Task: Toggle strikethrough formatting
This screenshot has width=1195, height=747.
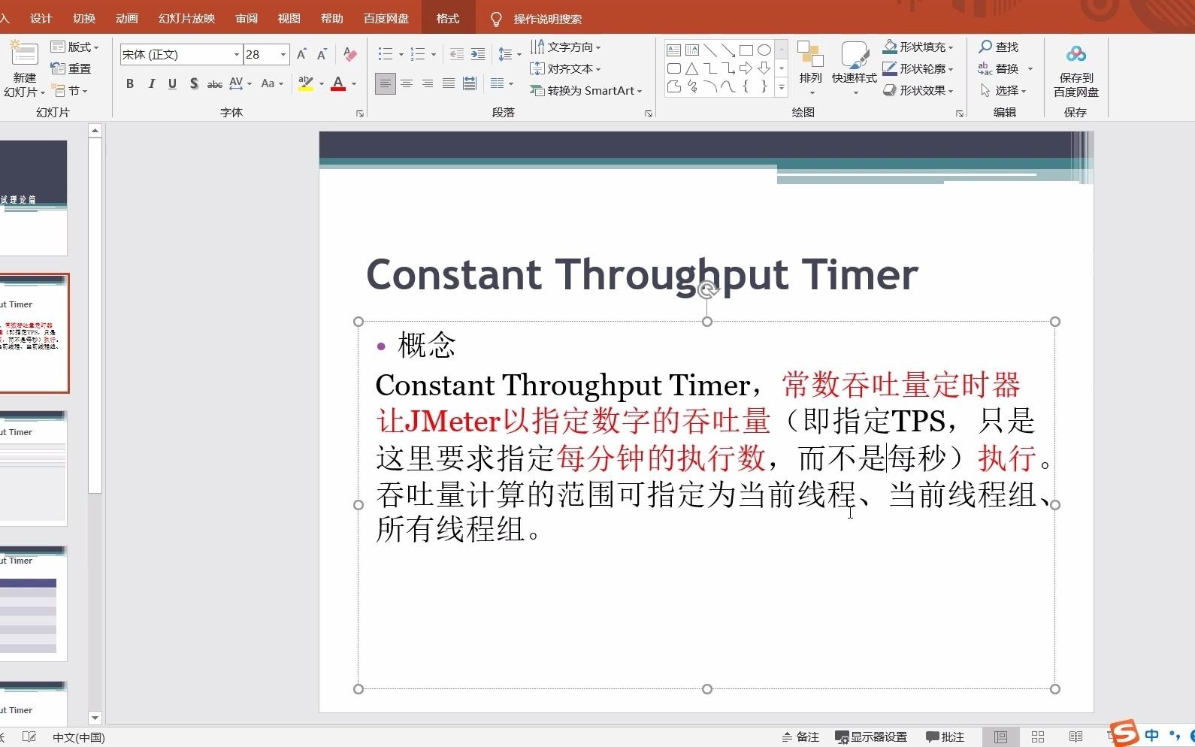Action: [215, 83]
